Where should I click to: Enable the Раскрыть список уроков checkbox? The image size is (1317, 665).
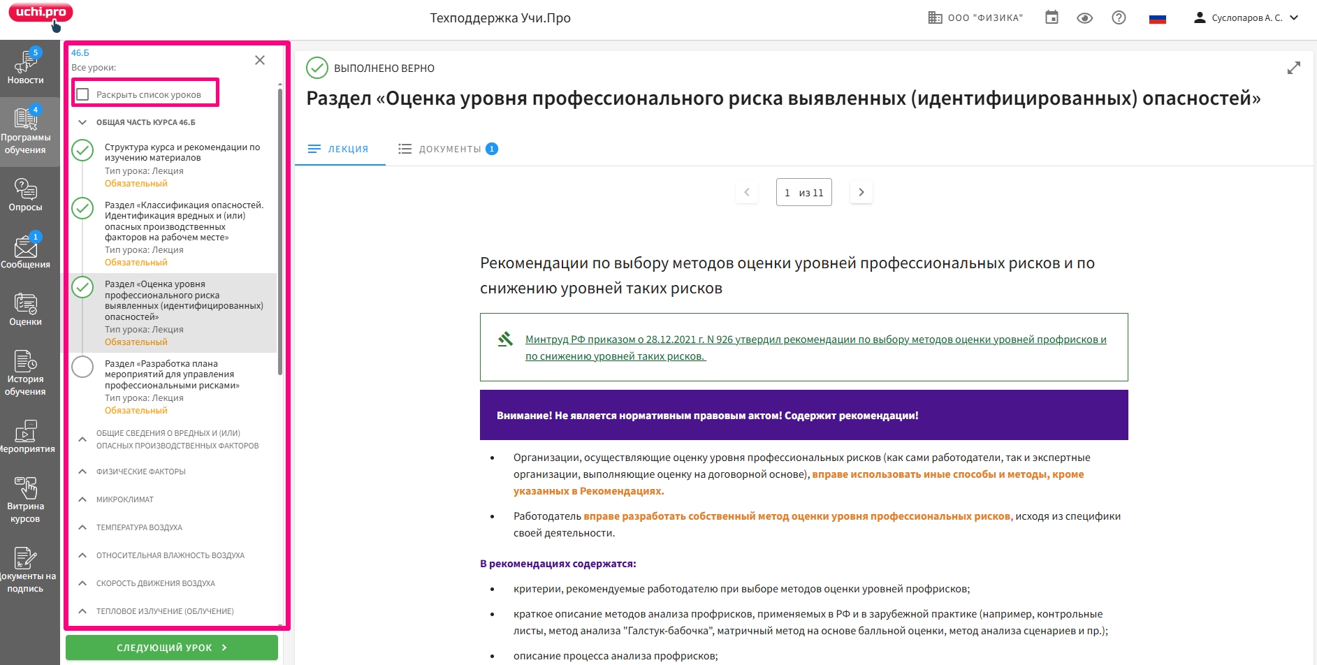point(84,92)
